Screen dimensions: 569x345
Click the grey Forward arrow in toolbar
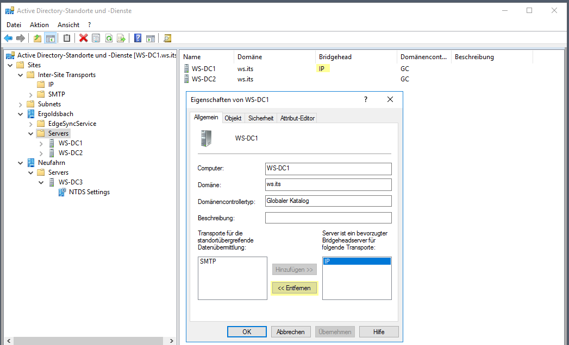click(21, 38)
